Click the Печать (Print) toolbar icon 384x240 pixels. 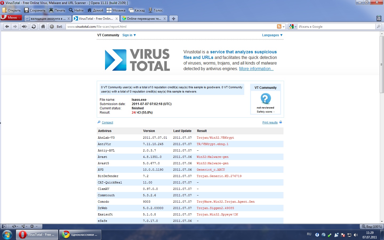coord(51,10)
